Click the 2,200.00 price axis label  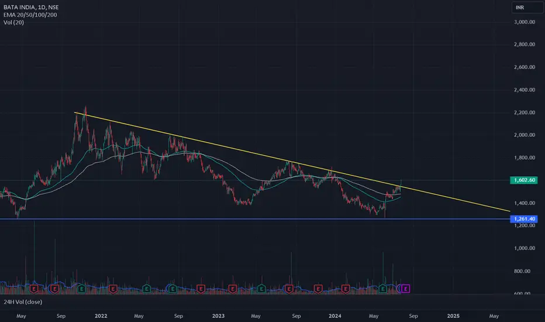pos(525,112)
